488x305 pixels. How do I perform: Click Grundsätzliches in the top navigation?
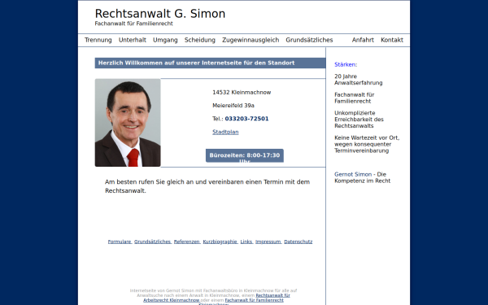(x=309, y=40)
